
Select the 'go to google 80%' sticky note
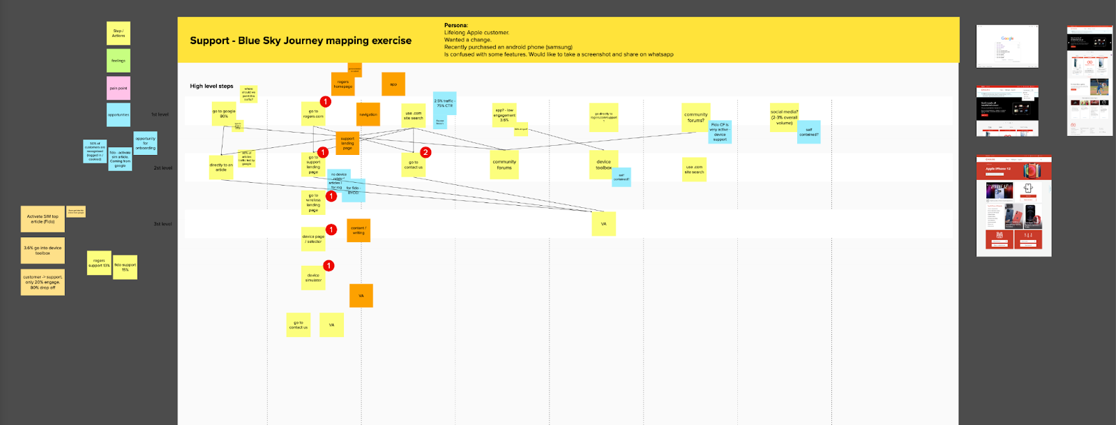224,114
